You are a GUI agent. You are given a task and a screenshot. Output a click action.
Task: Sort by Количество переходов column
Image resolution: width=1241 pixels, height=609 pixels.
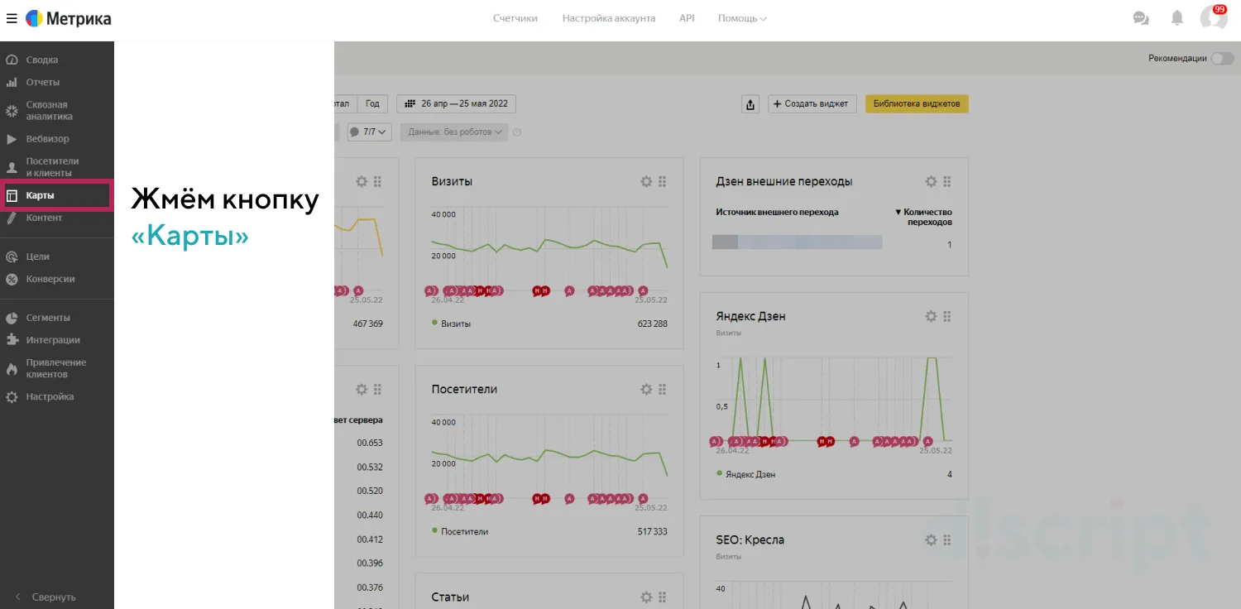[x=924, y=217]
